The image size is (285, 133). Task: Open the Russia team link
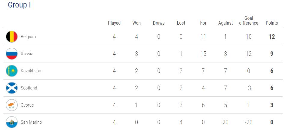pos(27,54)
